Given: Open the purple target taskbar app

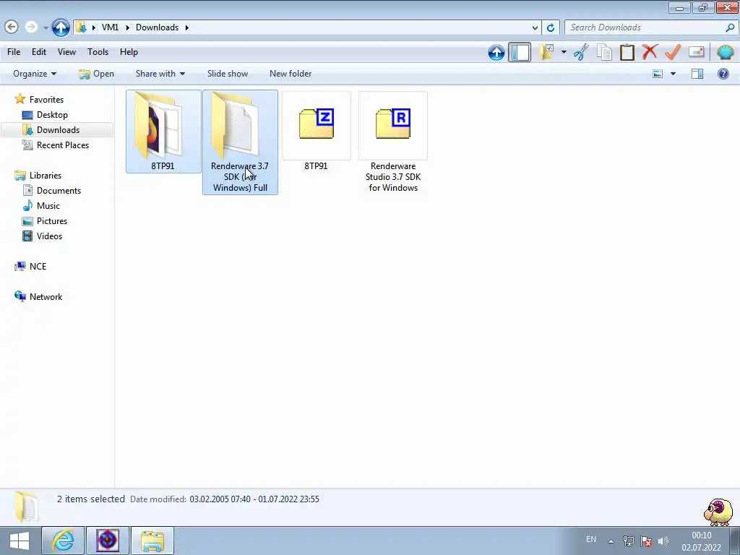Looking at the screenshot, I should point(108,541).
